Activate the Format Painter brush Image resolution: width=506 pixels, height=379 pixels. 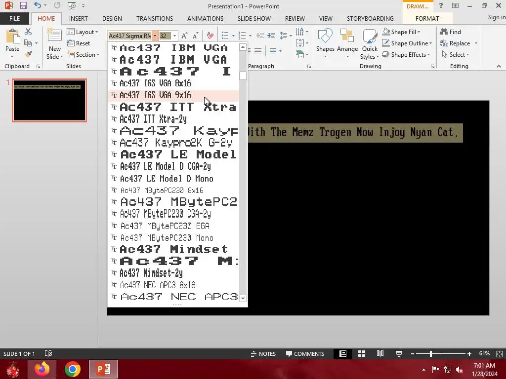pos(28,54)
